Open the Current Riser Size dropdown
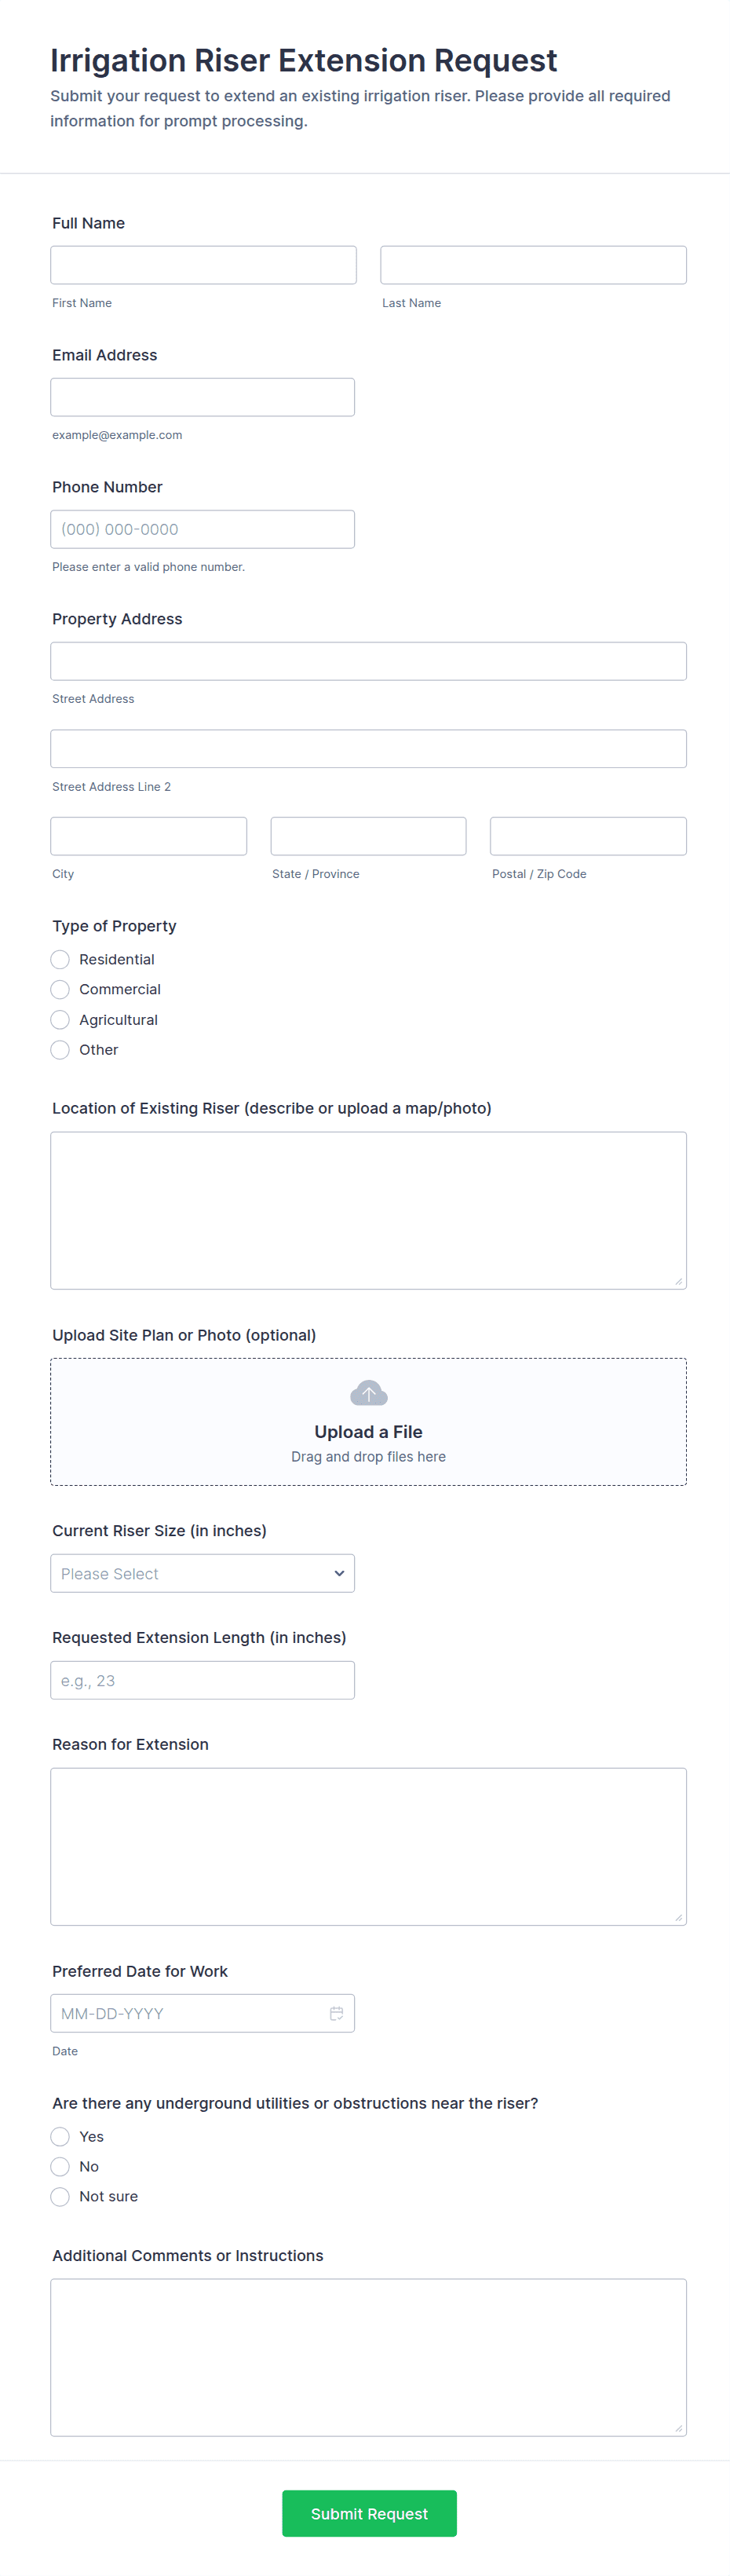Screen dimensions: 730x2576 tap(202, 1573)
